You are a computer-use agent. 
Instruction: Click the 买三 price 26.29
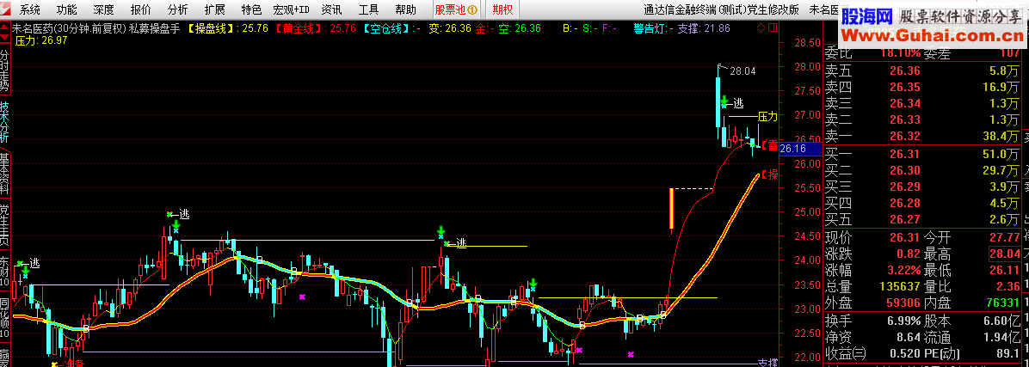(905, 187)
